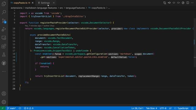Click the git blame code lens 'You, 7 minutes ago'
Screen dimensions: 196x110
click(x=40, y=26)
